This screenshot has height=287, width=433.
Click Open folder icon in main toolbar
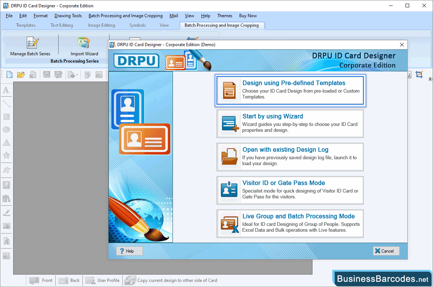click(21, 75)
